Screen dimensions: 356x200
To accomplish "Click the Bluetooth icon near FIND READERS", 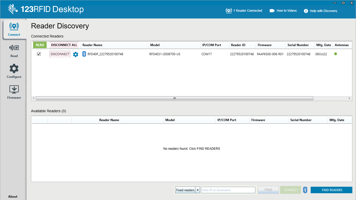I will pyautogui.click(x=305, y=190).
